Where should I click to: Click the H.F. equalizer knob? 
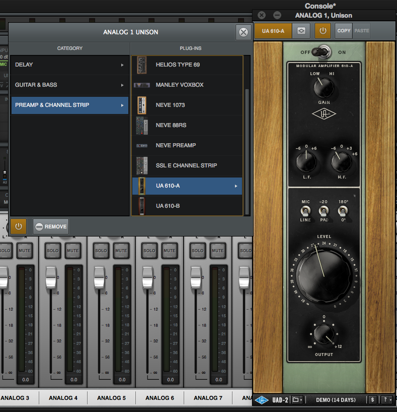coord(341,161)
